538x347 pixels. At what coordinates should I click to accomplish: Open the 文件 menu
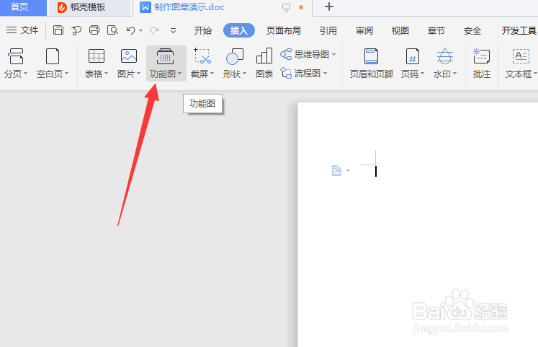point(22,30)
